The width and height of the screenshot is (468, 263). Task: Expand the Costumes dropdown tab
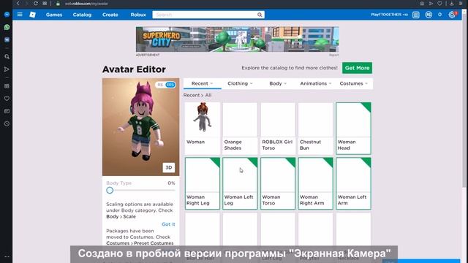coord(353,83)
